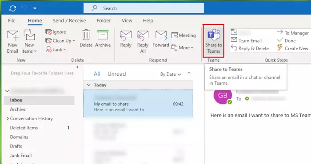Create New quick step
Image resolution: width=311 pixels, height=164 pixels.
pyautogui.click(x=293, y=48)
